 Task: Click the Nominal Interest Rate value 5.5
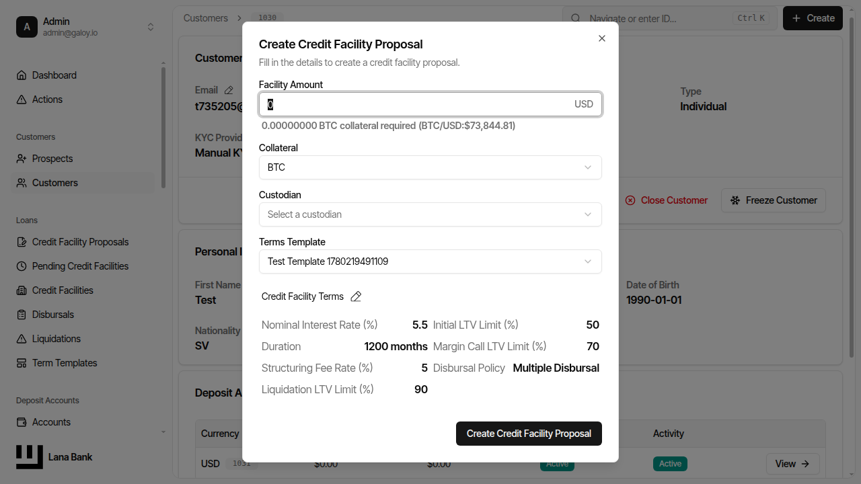[x=420, y=325]
